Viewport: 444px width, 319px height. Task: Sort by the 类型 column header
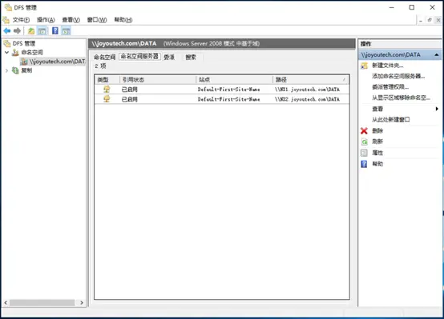click(107, 80)
